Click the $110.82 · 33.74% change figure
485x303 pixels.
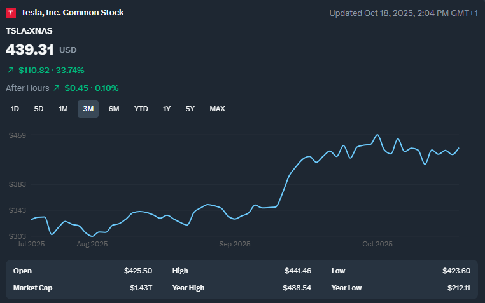click(52, 71)
